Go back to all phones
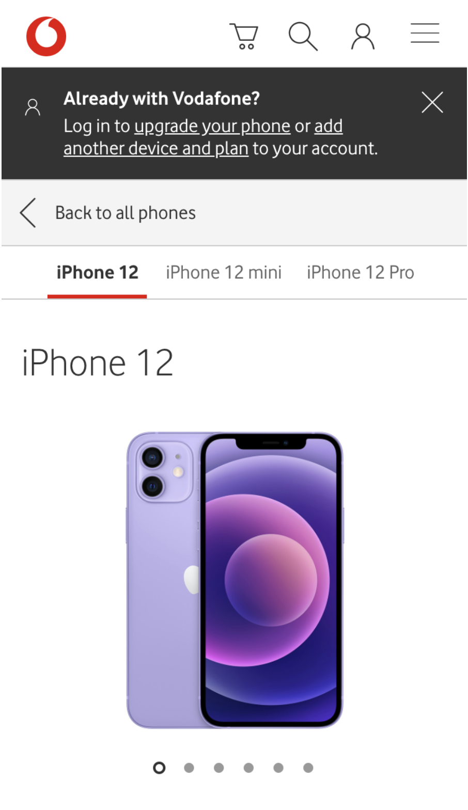The width and height of the screenshot is (468, 810). click(x=126, y=213)
